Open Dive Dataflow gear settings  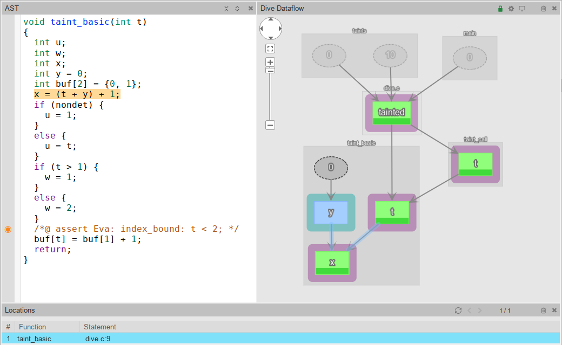point(511,9)
